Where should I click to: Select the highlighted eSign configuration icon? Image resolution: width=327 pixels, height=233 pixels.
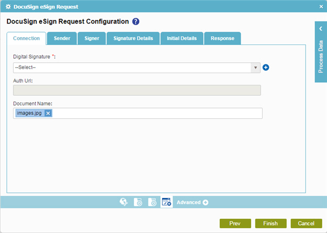[x=166, y=202]
